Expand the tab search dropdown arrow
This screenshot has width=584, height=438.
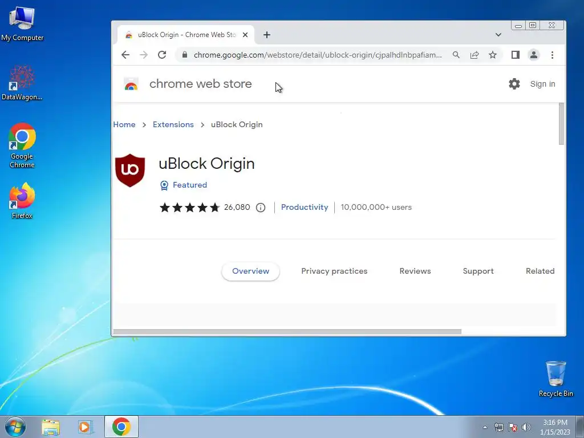(498, 35)
